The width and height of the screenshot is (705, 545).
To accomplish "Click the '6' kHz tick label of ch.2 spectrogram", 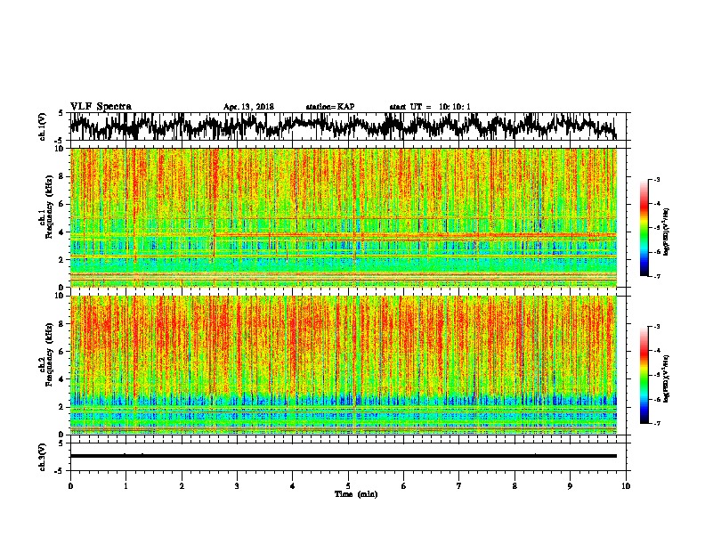I will coord(62,351).
